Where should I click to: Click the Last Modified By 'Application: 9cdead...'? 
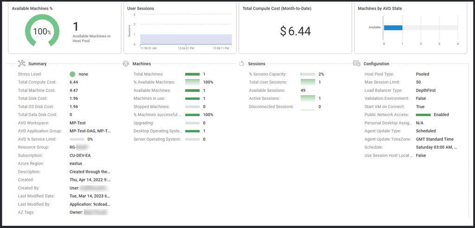(90, 204)
